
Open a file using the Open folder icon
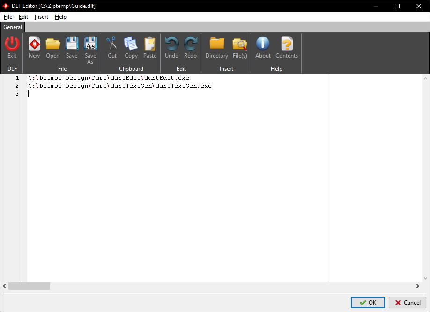[x=52, y=44]
